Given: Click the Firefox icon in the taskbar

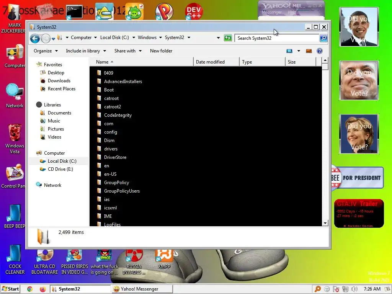Looking at the screenshot, I should tap(43, 289).
